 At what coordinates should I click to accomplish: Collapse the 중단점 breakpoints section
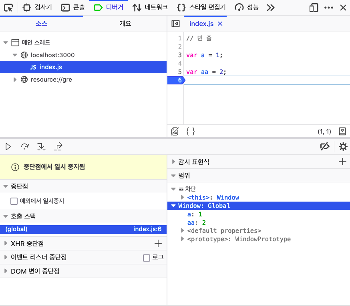click(x=6, y=186)
